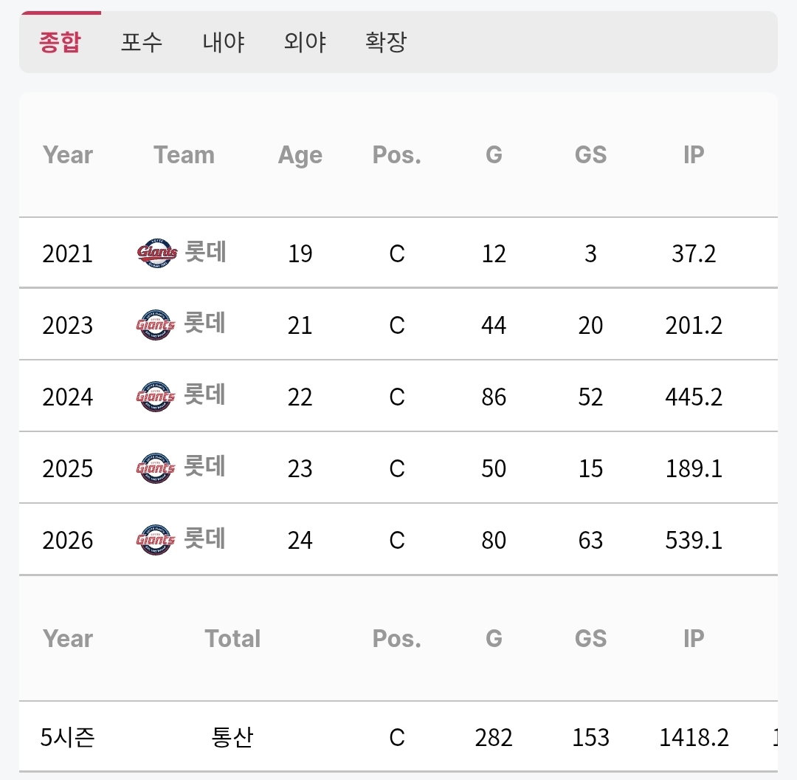Sort by the Age column header
The height and width of the screenshot is (780, 797).
tap(300, 155)
